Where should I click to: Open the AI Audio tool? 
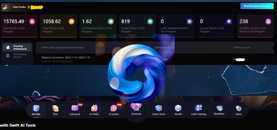pyautogui.click(x=114, y=110)
